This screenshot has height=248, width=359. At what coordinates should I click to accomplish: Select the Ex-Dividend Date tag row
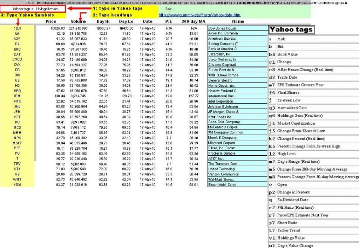[314, 200]
